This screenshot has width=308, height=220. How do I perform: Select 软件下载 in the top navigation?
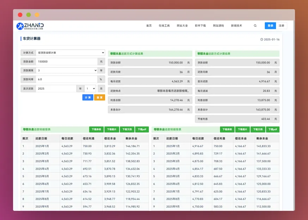point(200,25)
